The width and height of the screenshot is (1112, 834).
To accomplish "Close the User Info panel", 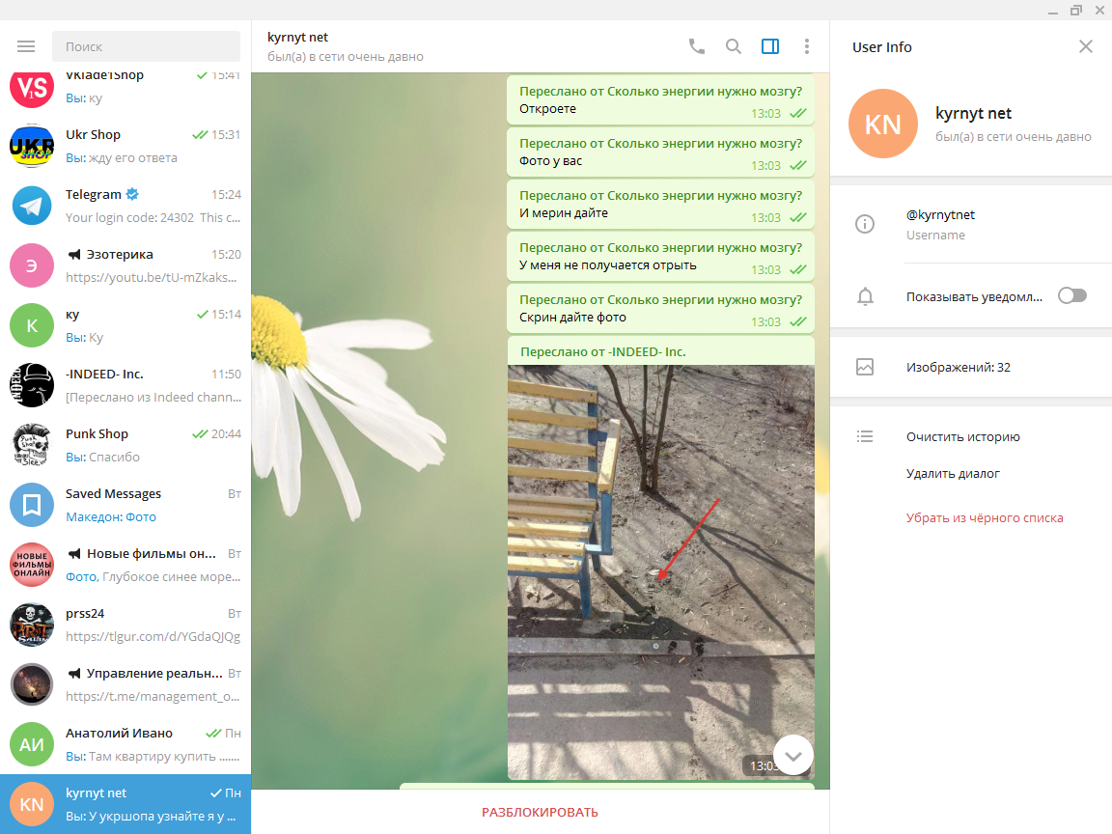I will pyautogui.click(x=1086, y=46).
